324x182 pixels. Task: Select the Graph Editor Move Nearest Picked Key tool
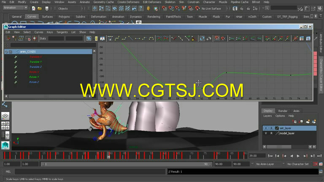point(8,38)
